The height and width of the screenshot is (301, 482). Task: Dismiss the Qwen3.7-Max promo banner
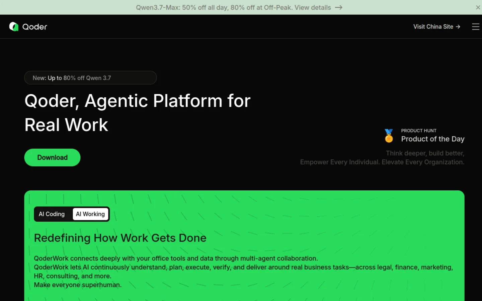478,7
